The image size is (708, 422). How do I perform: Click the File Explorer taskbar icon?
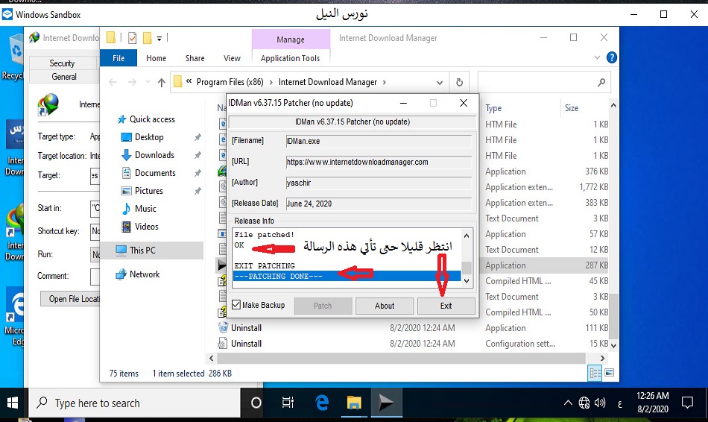[354, 403]
